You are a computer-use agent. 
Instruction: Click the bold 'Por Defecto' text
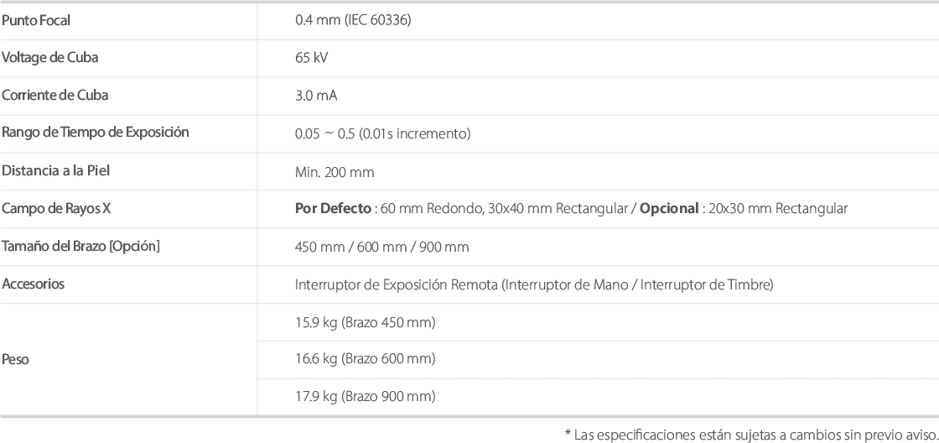(x=333, y=208)
